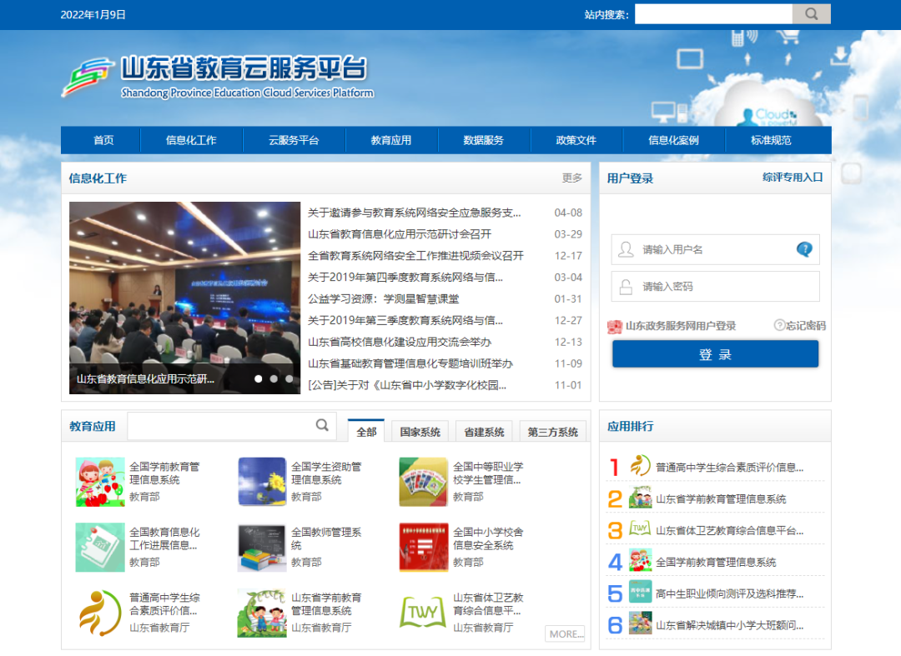Viewport: 901px width, 656px height.
Task: Click the 普通高中学生综合素质评价 swirl icon
Action: click(99, 612)
